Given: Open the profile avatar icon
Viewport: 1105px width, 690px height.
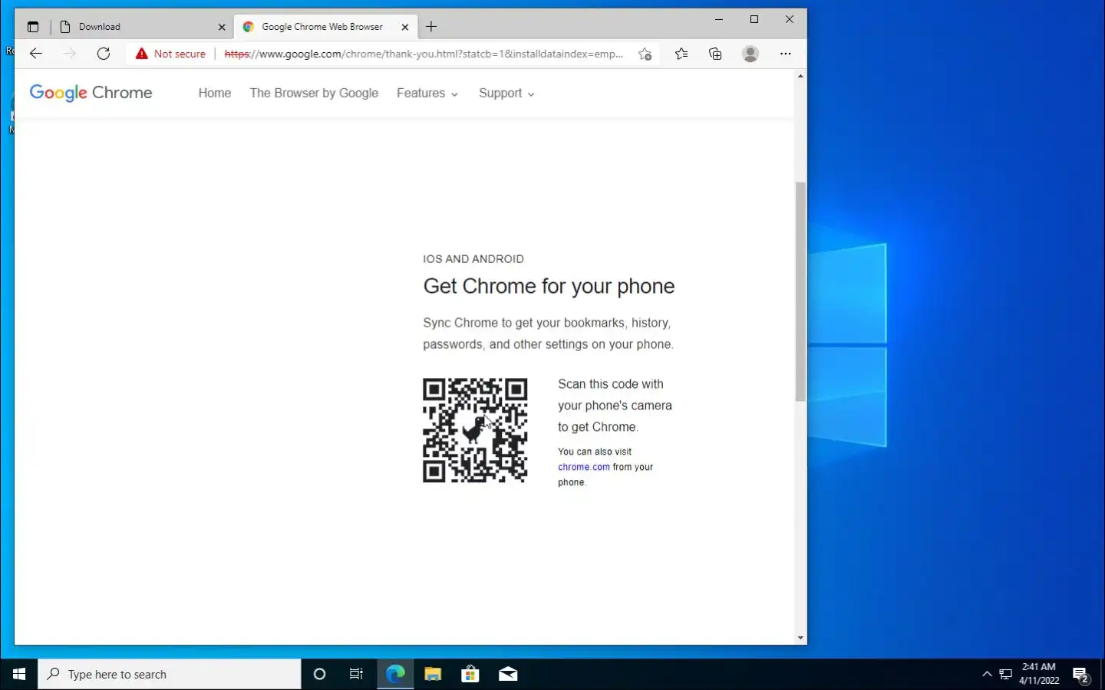Looking at the screenshot, I should tap(750, 54).
